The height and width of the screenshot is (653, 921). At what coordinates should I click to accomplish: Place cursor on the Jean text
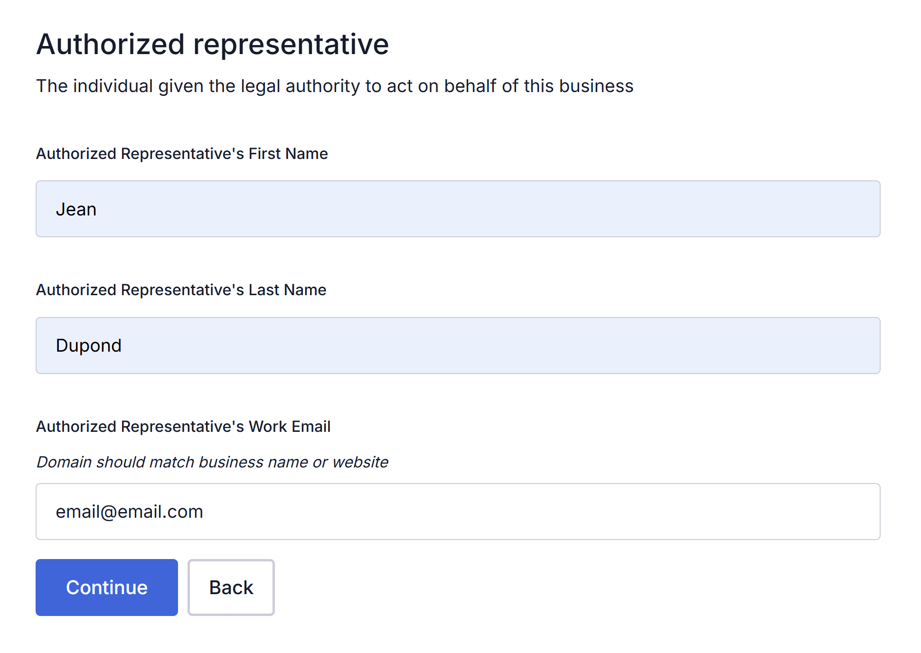tap(76, 209)
